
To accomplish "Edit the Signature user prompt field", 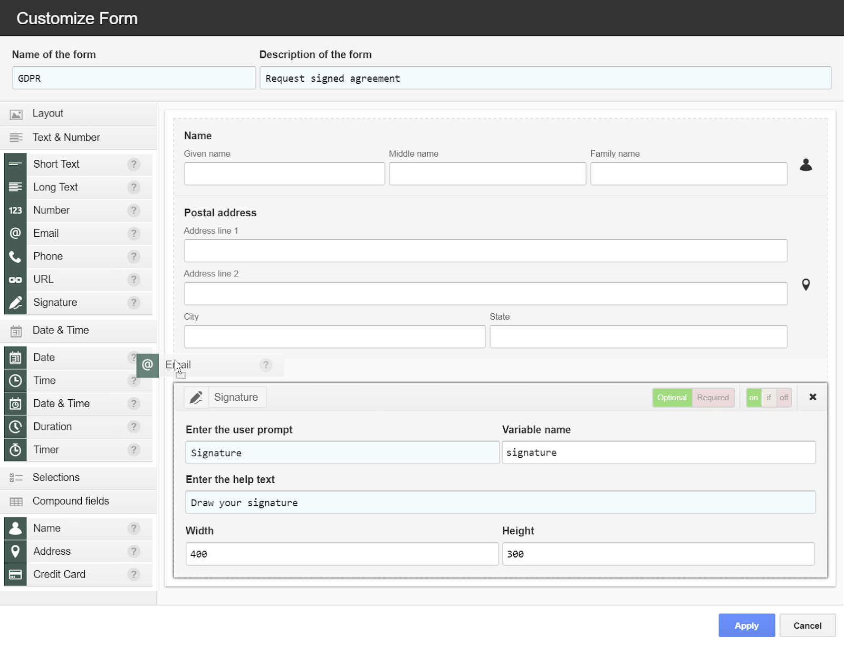I will click(x=342, y=453).
